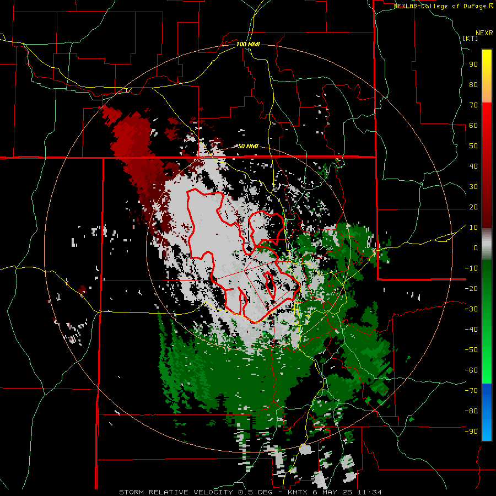The image size is (496, 496).
Task: Click the -60 value on velocity scale
Action: coord(471,370)
